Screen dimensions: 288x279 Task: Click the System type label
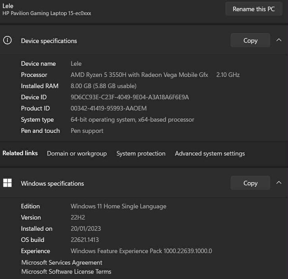point(37,120)
